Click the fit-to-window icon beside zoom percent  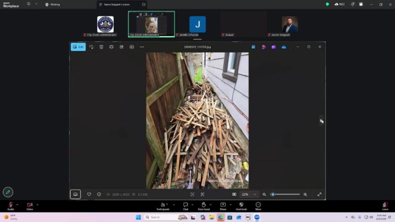pos(234,194)
